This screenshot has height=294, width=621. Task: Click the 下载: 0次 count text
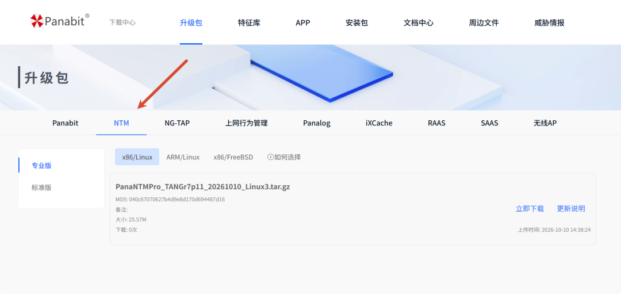click(126, 230)
